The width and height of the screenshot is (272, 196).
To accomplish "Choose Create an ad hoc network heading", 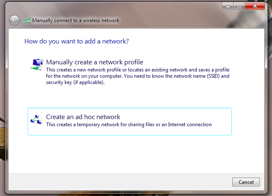I will pos(83,117).
